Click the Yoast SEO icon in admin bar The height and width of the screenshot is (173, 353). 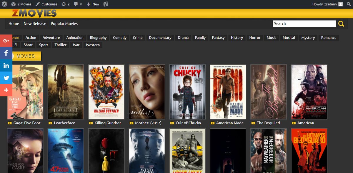105,4
